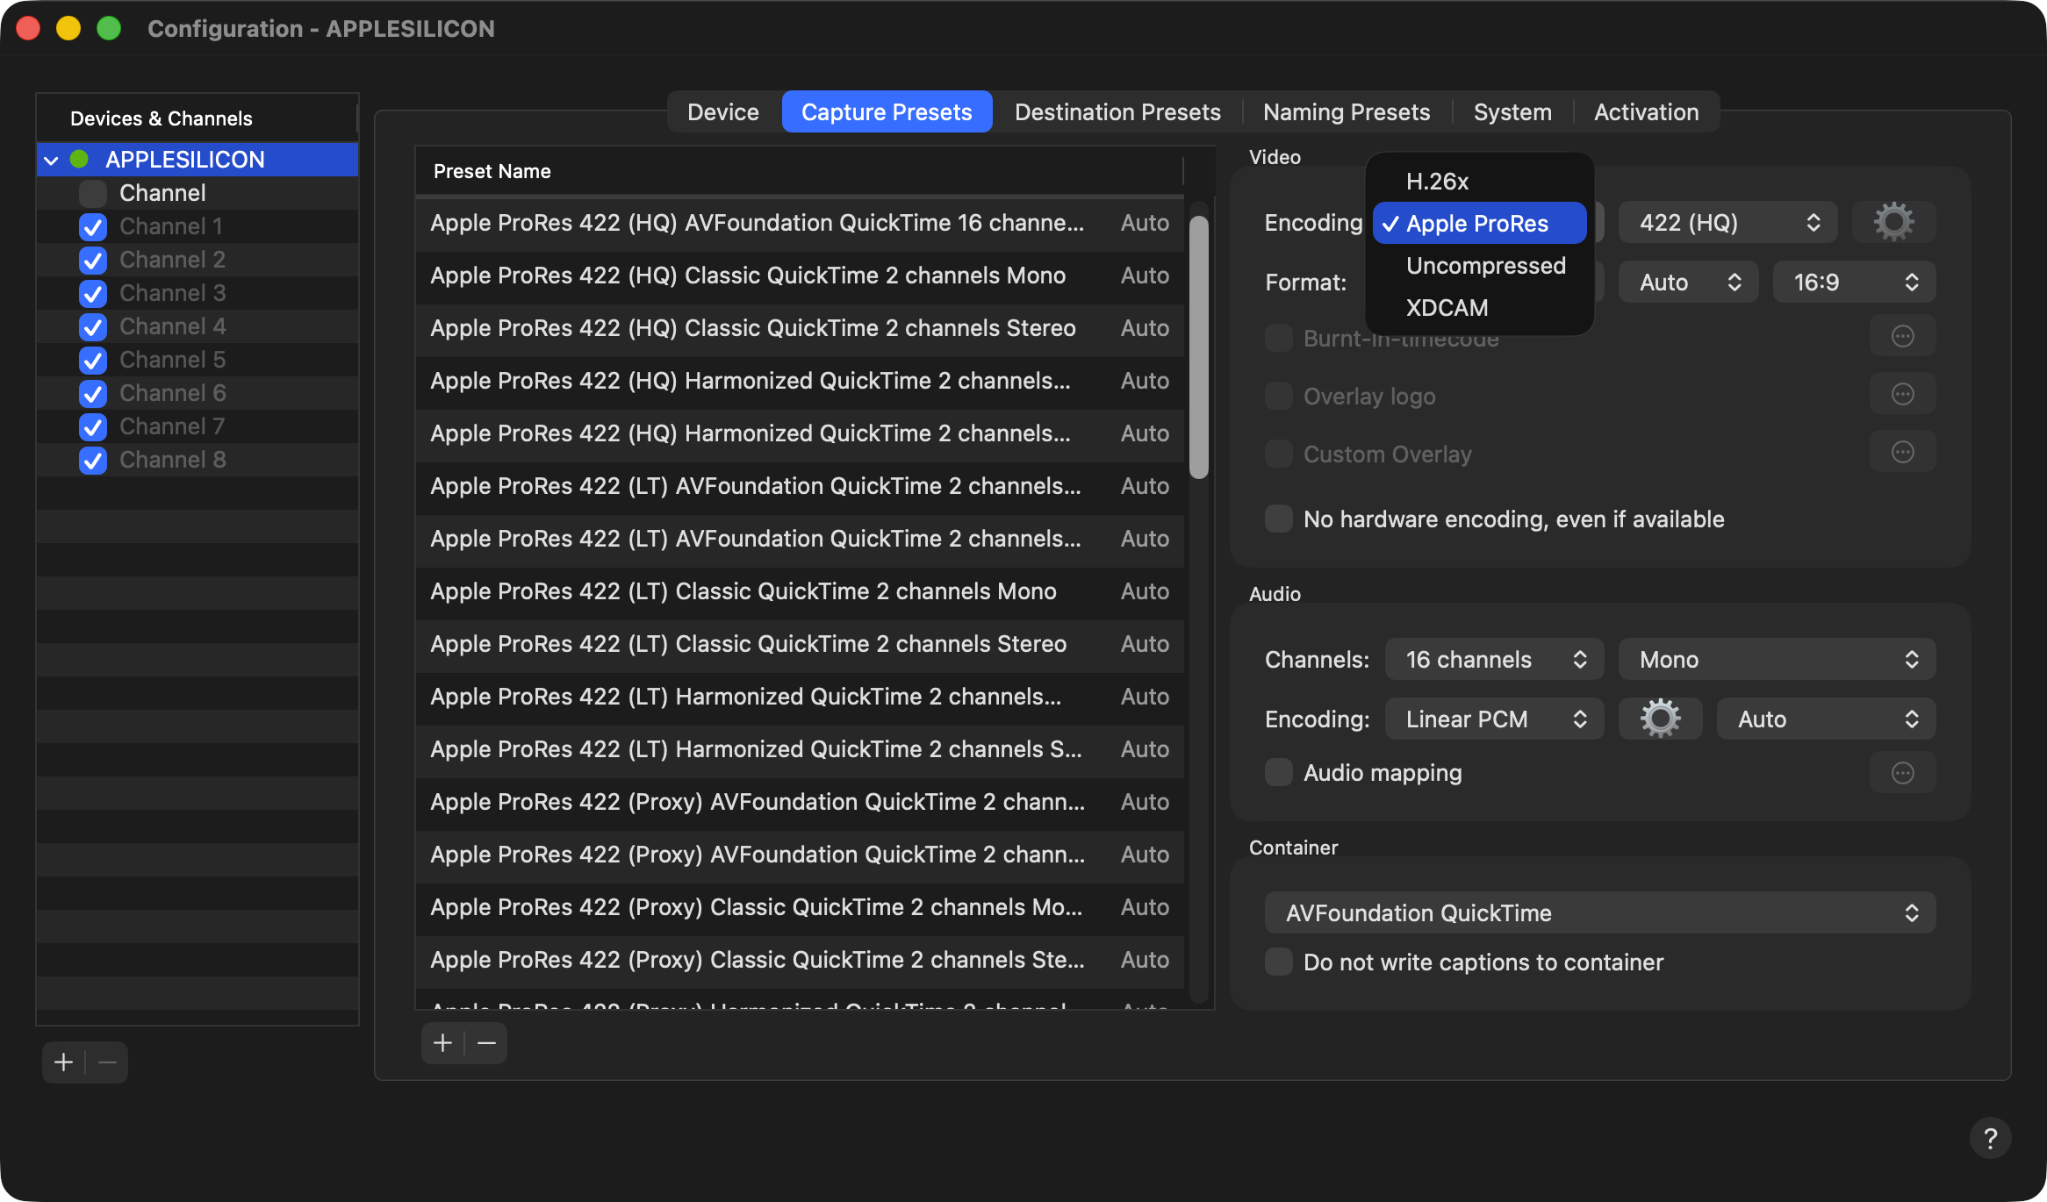This screenshot has height=1202, width=2047.
Task: Toggle the Channel 1 checkbox
Action: (93, 227)
